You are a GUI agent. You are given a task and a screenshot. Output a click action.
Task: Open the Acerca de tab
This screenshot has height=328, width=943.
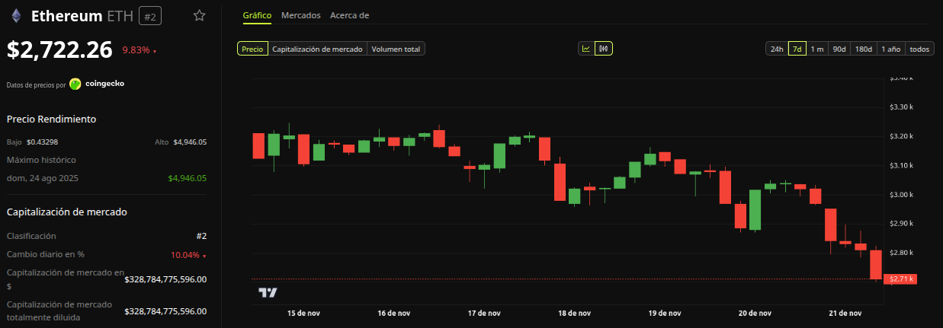tap(349, 15)
